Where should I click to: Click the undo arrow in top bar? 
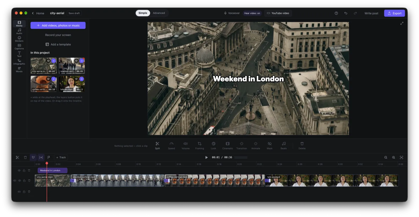[346, 13]
